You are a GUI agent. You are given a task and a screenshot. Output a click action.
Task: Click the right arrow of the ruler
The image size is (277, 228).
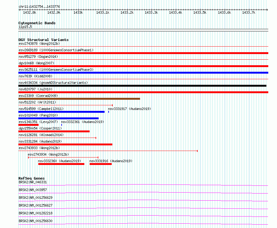point(267,10)
